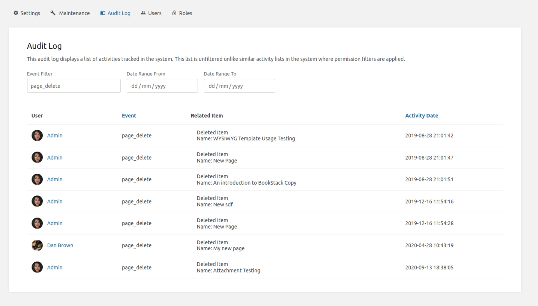Click the Date Range From field

point(162,86)
